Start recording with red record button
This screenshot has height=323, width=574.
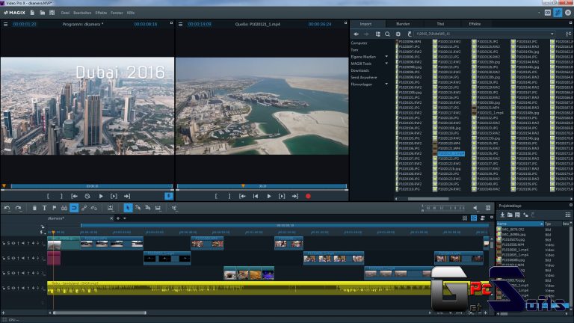click(x=308, y=197)
